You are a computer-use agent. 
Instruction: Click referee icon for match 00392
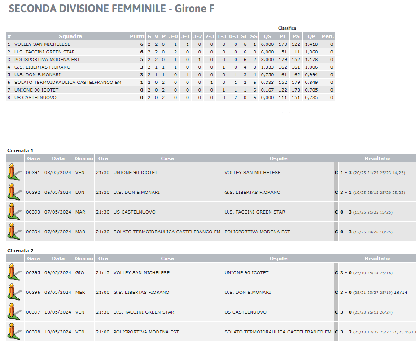click(14, 192)
